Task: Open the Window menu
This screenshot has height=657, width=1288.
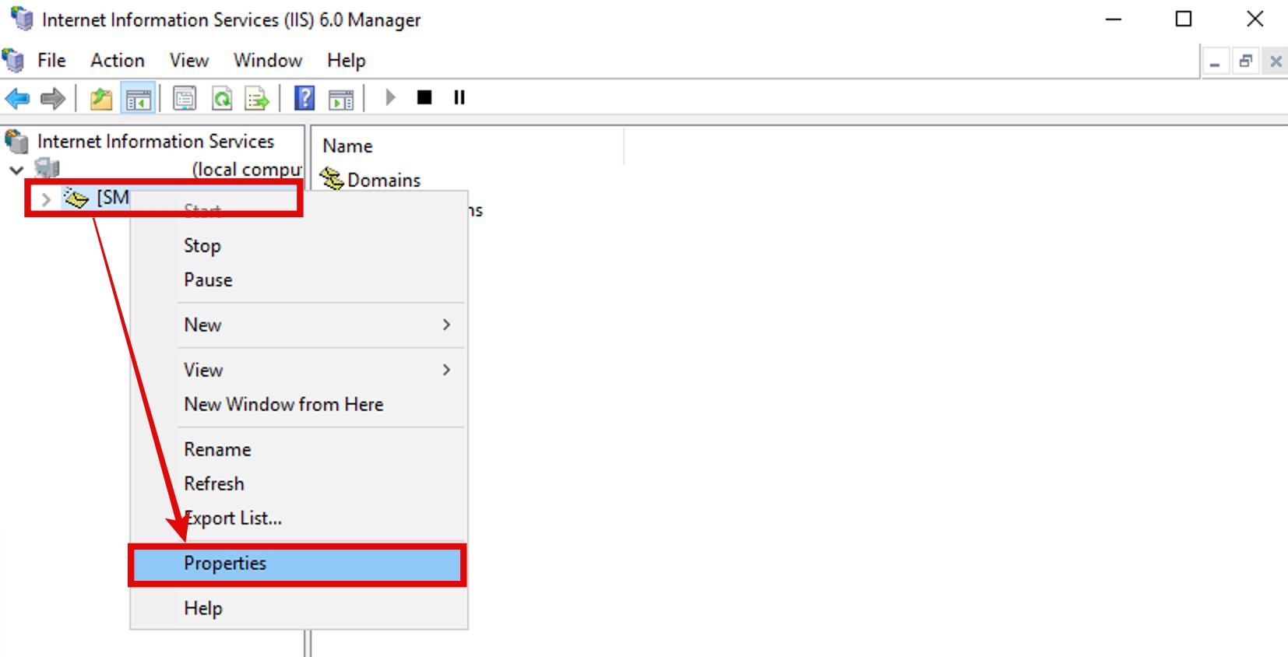Action: click(268, 60)
